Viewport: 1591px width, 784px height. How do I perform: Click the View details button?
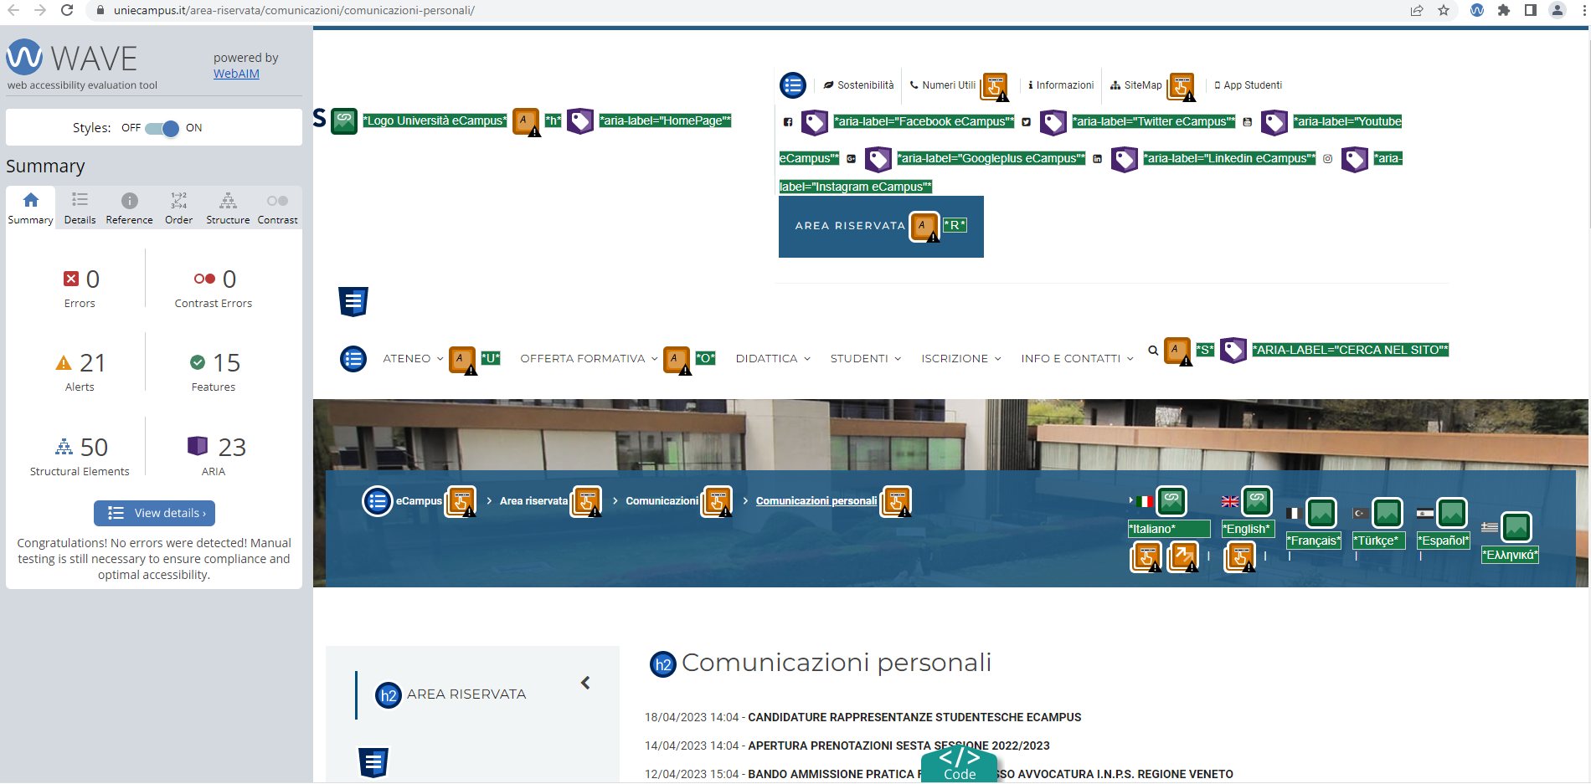[154, 513]
